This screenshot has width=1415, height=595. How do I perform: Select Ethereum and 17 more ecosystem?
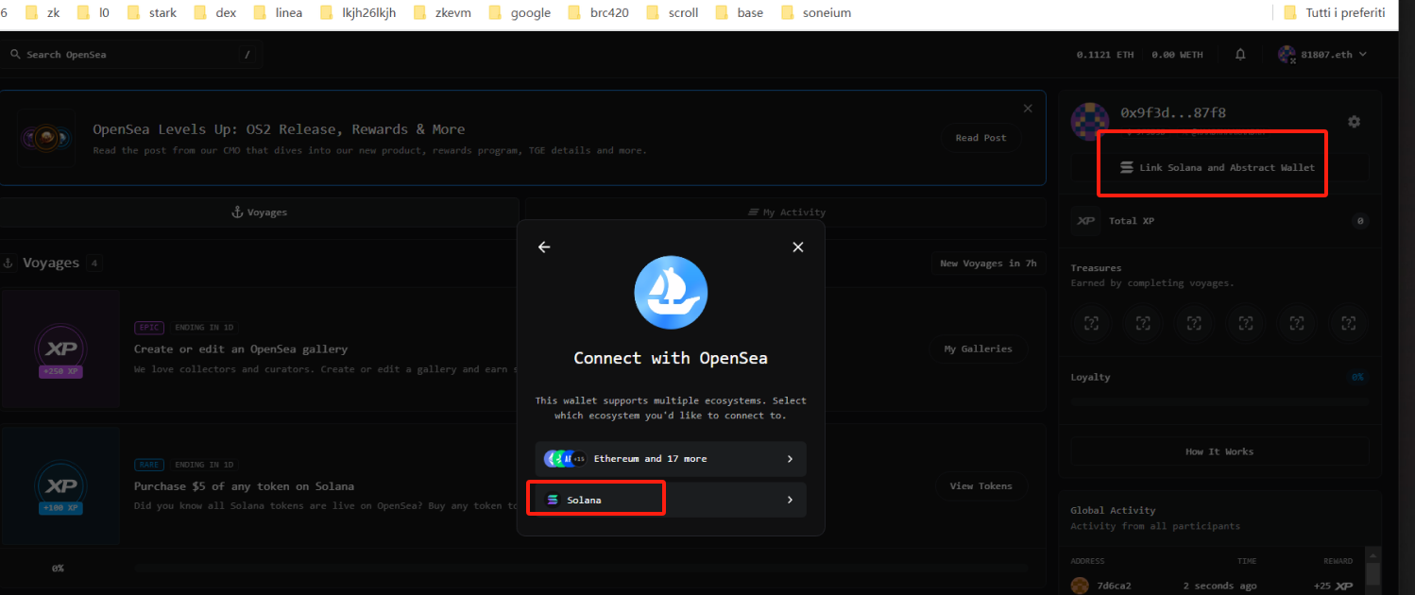coord(671,459)
